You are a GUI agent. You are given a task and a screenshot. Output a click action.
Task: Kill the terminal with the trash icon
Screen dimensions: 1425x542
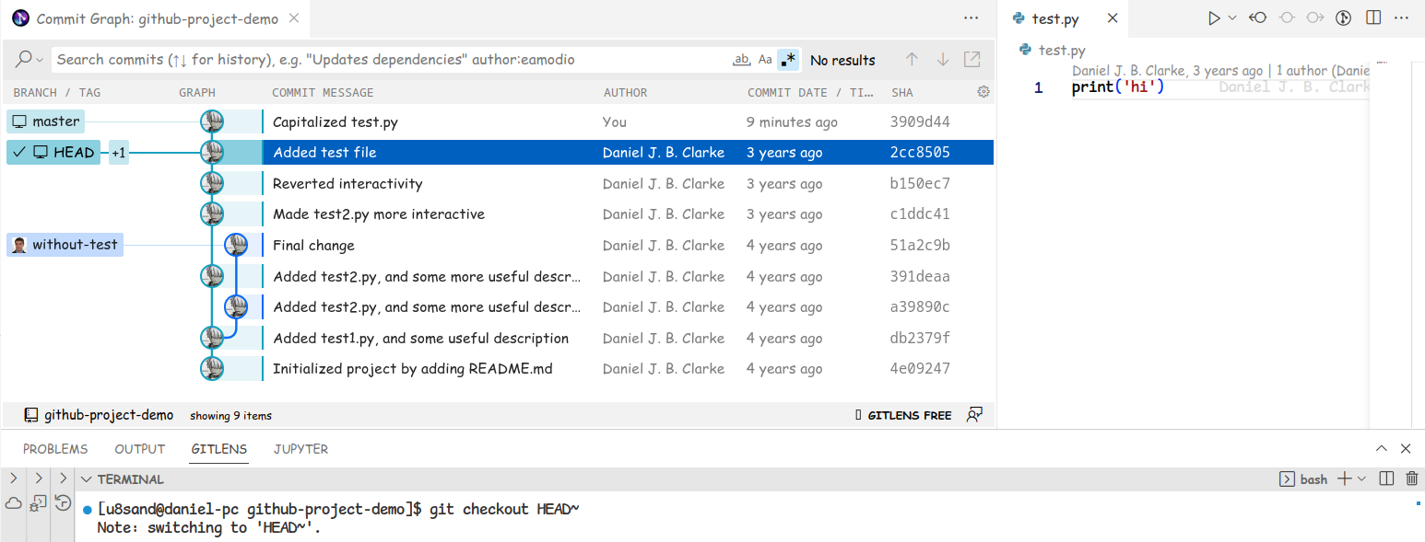point(1411,479)
